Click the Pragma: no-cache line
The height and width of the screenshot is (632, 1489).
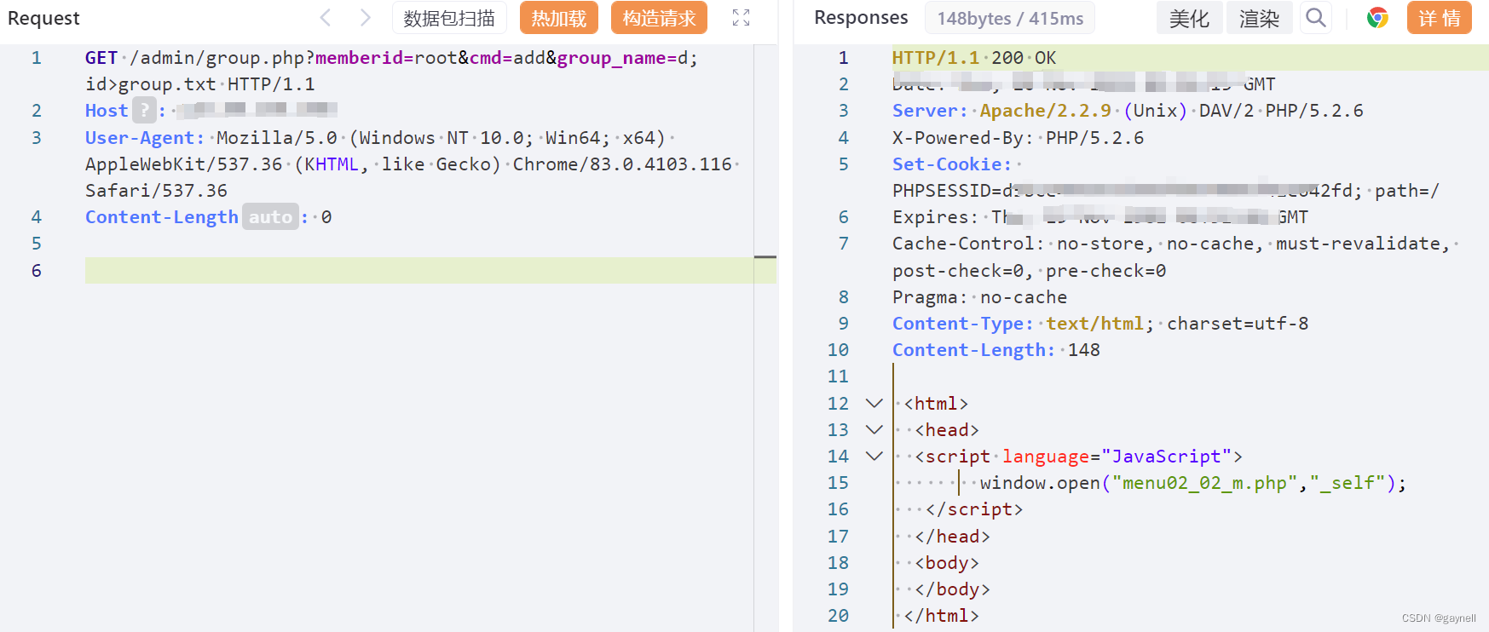979,297
